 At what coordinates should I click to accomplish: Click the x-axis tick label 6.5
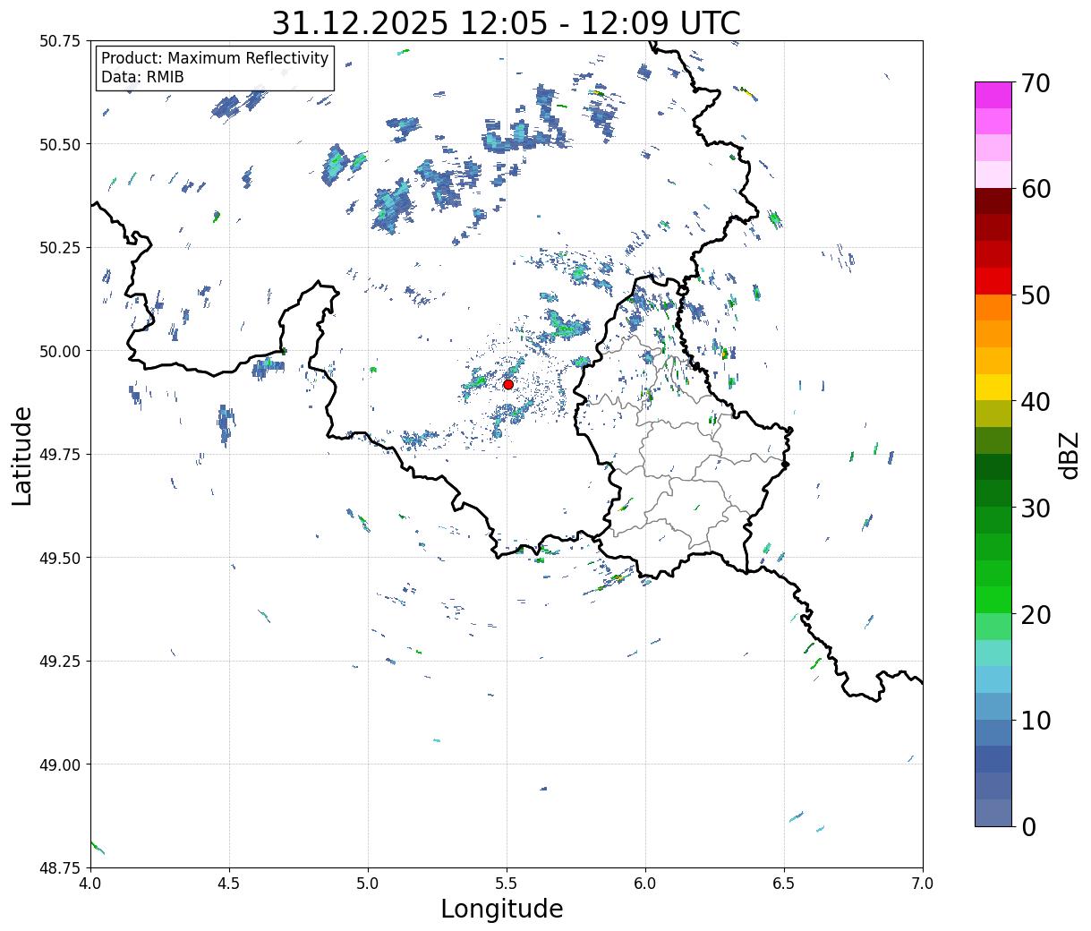(784, 884)
